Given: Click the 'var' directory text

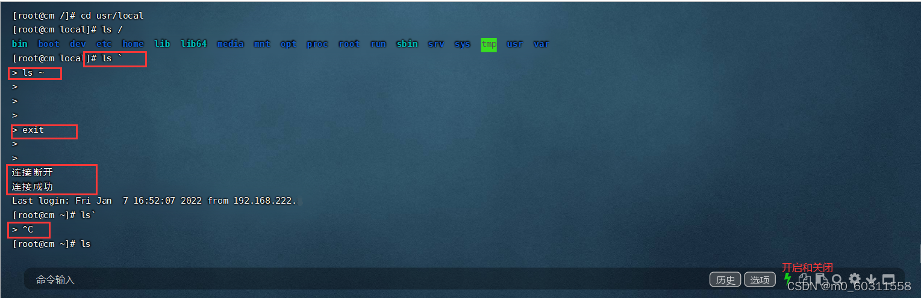Looking at the screenshot, I should 541,44.
